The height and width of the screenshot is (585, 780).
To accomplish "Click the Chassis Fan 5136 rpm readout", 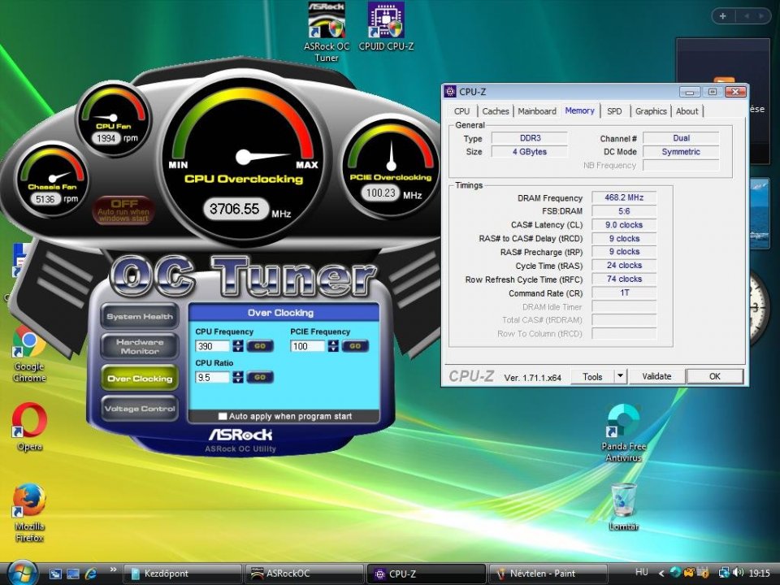I will coord(45,200).
